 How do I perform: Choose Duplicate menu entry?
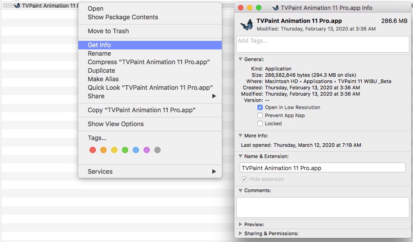pos(150,70)
